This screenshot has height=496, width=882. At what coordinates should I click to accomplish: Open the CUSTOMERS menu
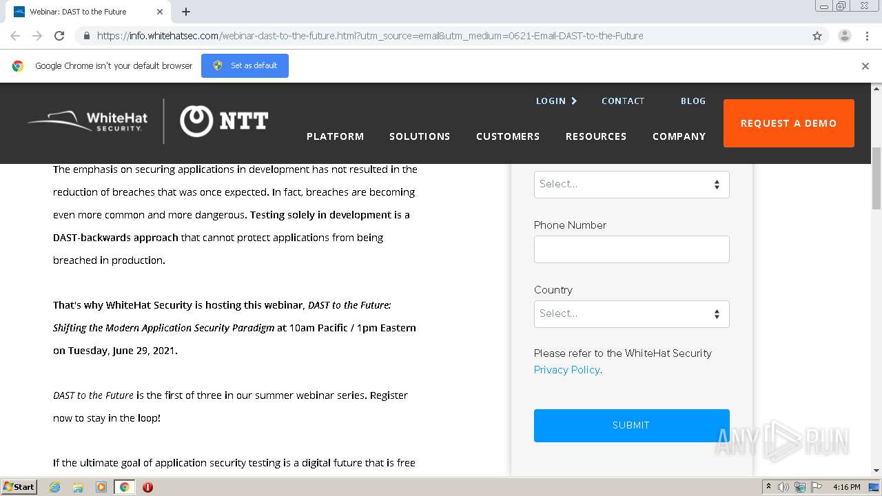point(508,136)
